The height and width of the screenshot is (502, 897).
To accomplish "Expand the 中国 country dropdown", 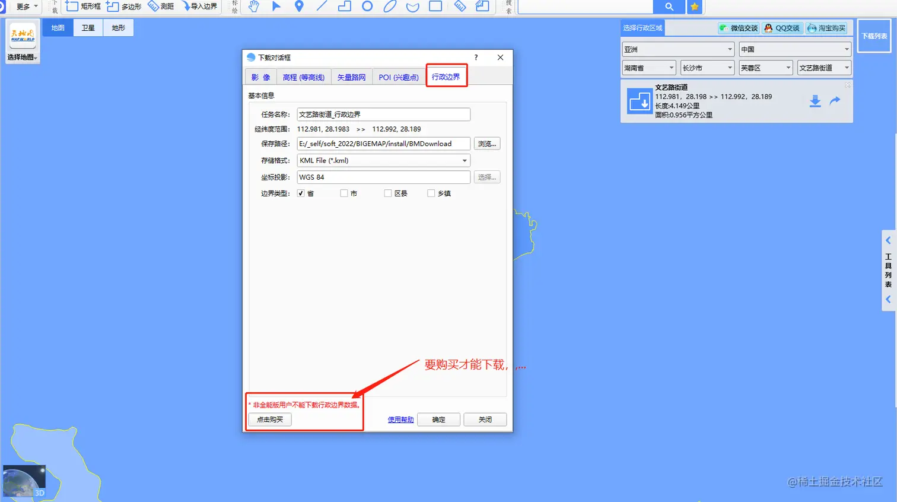I will click(x=795, y=49).
